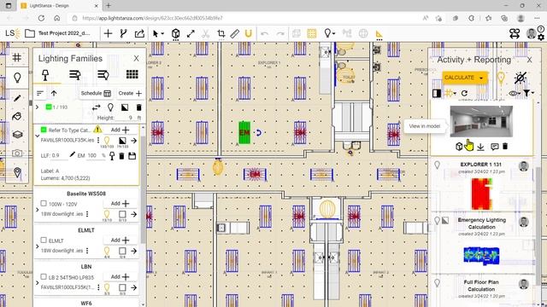Viewport: 547px width, 307px height.
Task: Click the swap arrows icon
Action: pyautogui.click(x=97, y=107)
